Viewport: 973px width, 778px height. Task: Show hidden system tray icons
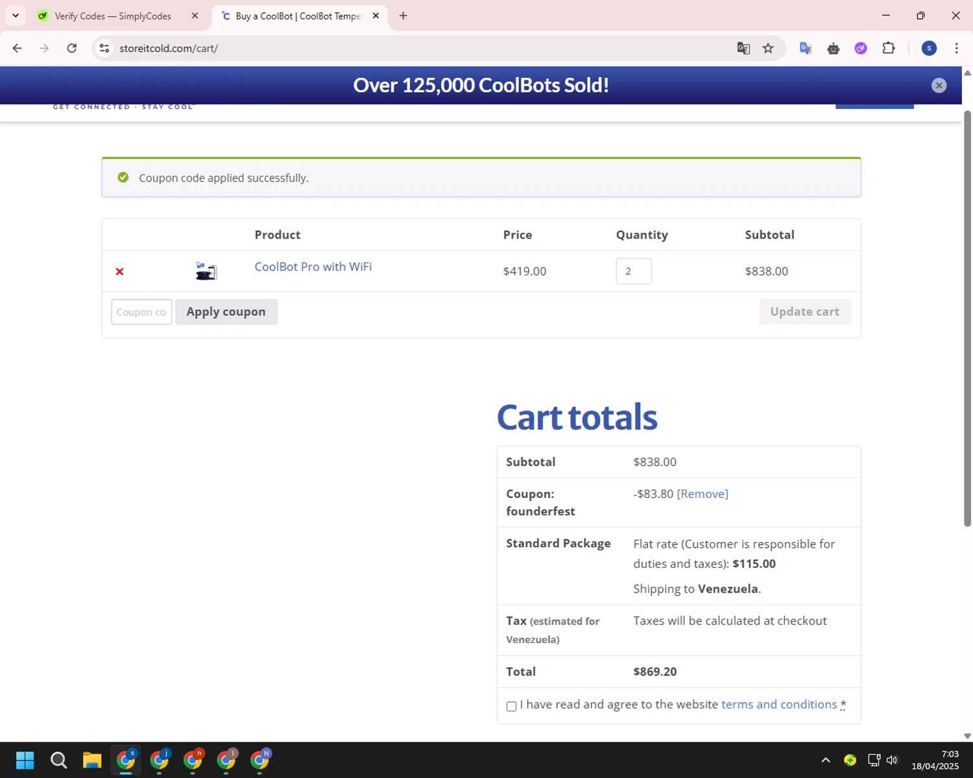825,760
